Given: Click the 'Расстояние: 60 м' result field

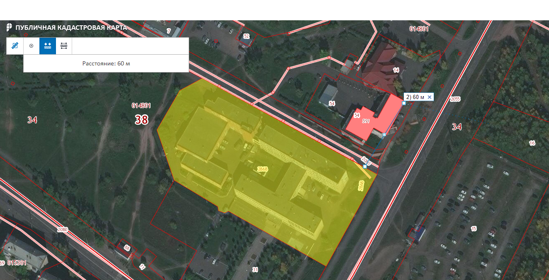Looking at the screenshot, I should click(x=106, y=63).
